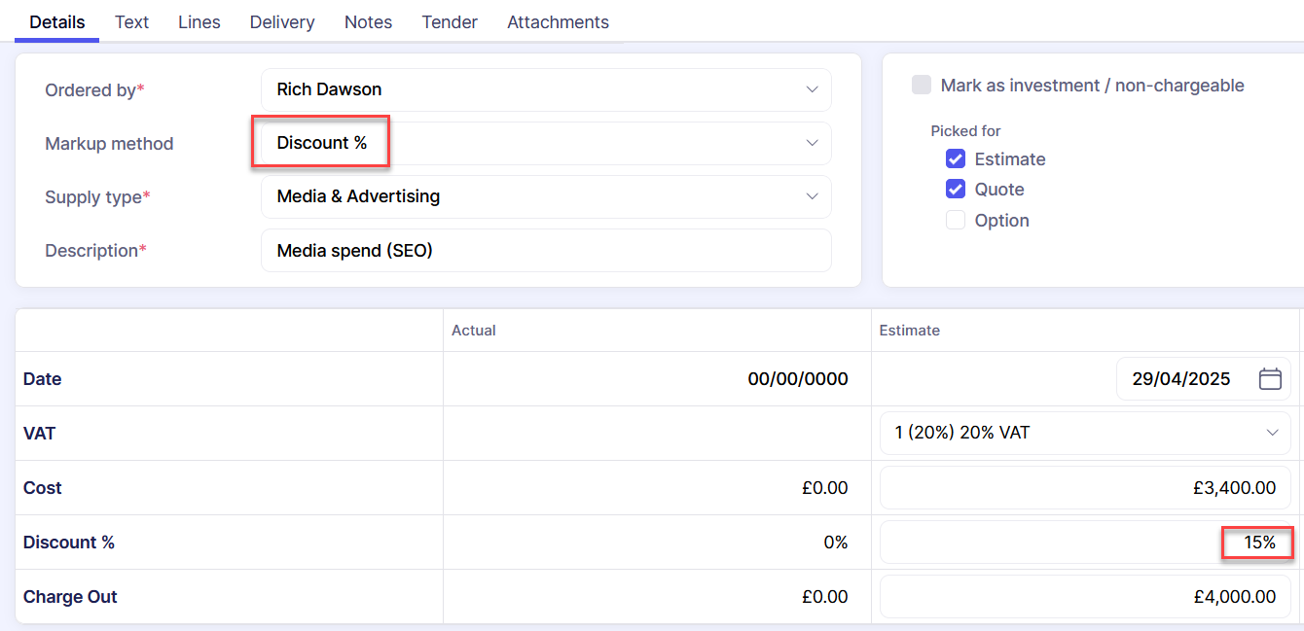
Task: Open the Markup method dropdown
Action: tap(546, 143)
